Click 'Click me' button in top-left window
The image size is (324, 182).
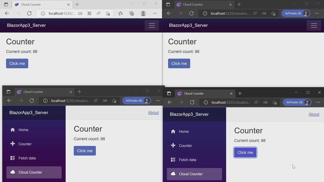tap(17, 64)
